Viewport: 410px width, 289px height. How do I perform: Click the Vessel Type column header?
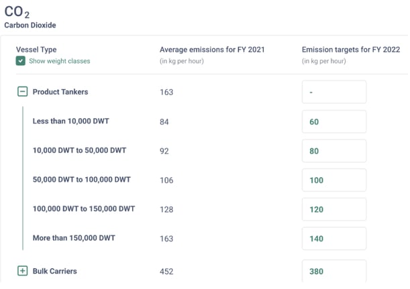point(36,50)
